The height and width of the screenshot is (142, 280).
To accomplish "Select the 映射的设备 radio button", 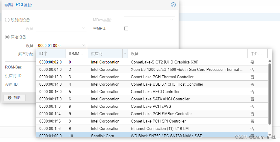I will pyautogui.click(x=7, y=20).
